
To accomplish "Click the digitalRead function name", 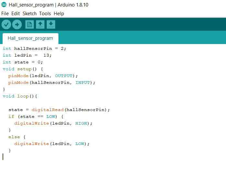I will click(48, 110).
